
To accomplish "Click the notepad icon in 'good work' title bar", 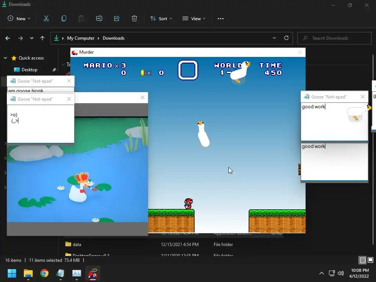I will click(306, 97).
